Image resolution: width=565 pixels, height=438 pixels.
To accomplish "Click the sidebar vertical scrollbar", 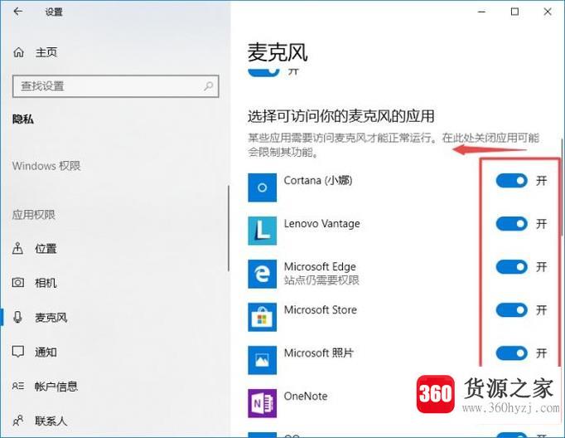I will [228, 228].
